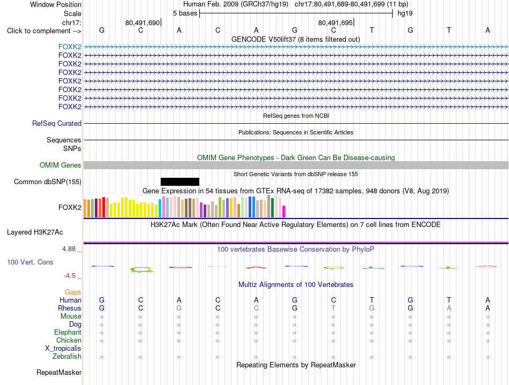Click the GENCODE V50lift37 track title
Viewport: 509px width, 385px height.
click(296, 39)
